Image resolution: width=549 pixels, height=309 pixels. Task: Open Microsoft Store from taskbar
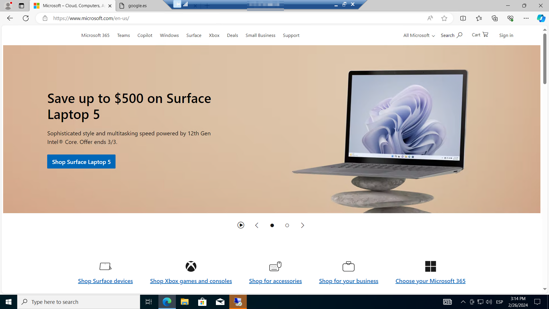click(x=202, y=302)
